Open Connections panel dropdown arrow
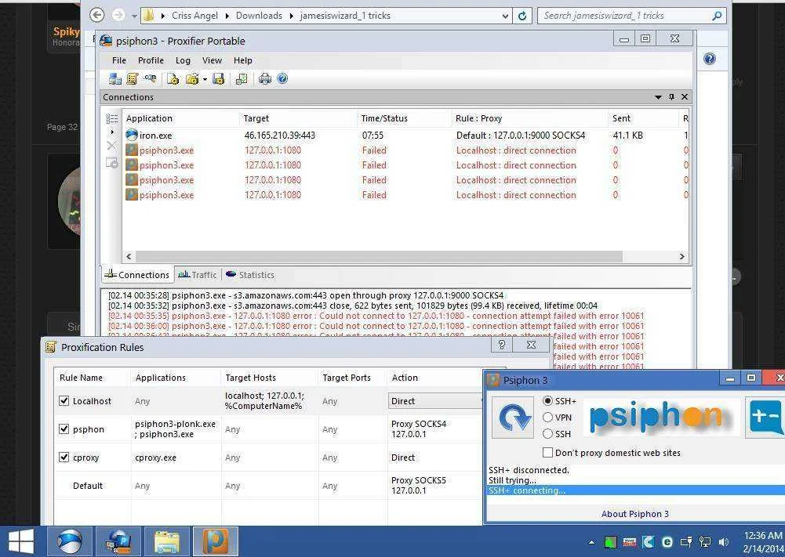This screenshot has height=557, width=785. [658, 97]
